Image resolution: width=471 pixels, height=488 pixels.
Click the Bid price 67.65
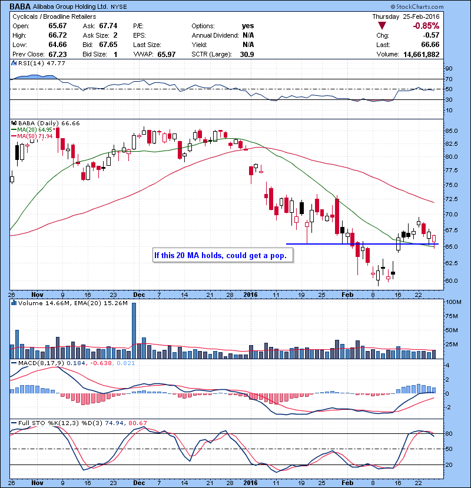[x=108, y=45]
